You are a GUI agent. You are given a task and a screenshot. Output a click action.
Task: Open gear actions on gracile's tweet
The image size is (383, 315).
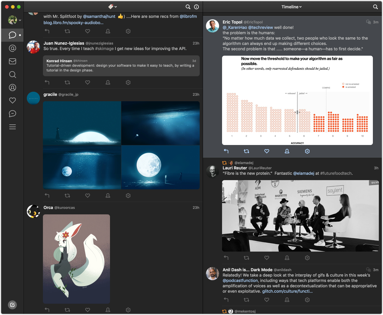click(128, 196)
